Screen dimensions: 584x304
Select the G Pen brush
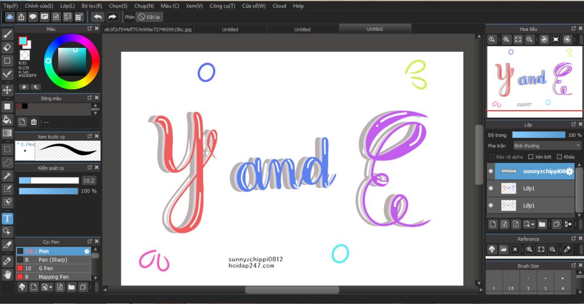click(x=53, y=268)
